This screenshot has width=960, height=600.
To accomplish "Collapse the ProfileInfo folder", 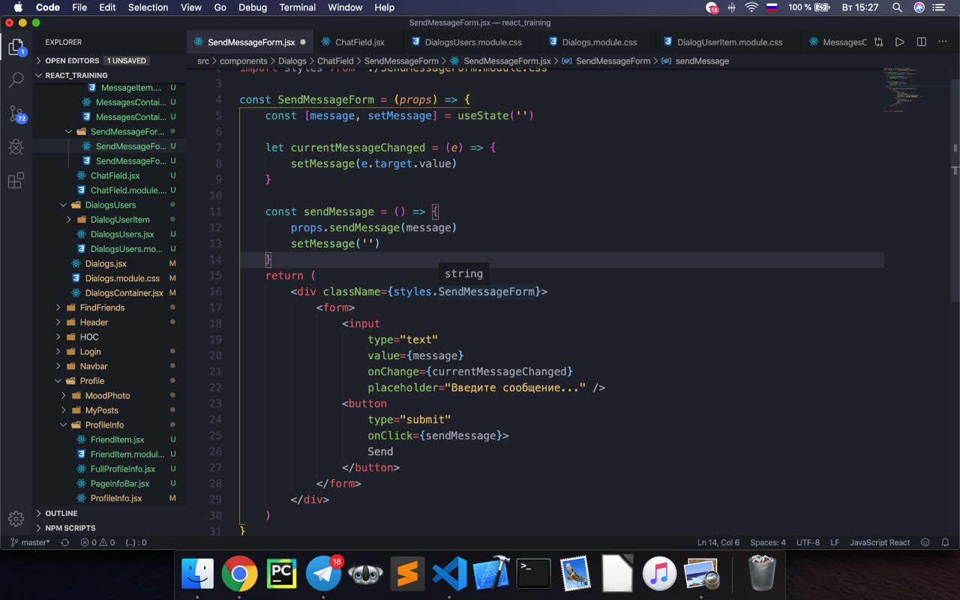I will point(104,424).
